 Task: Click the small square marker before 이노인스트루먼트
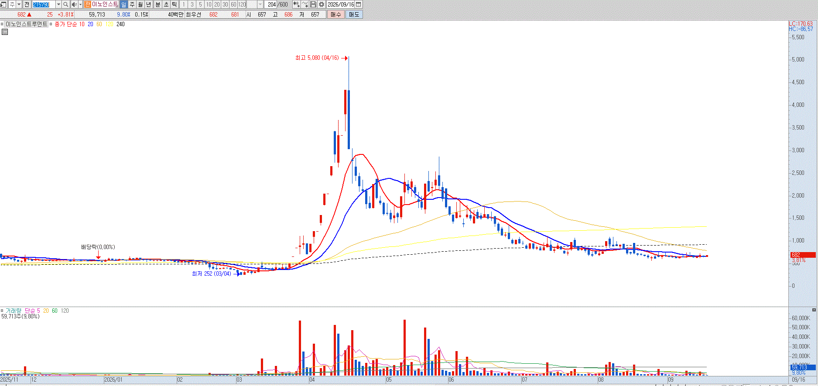click(x=2, y=24)
